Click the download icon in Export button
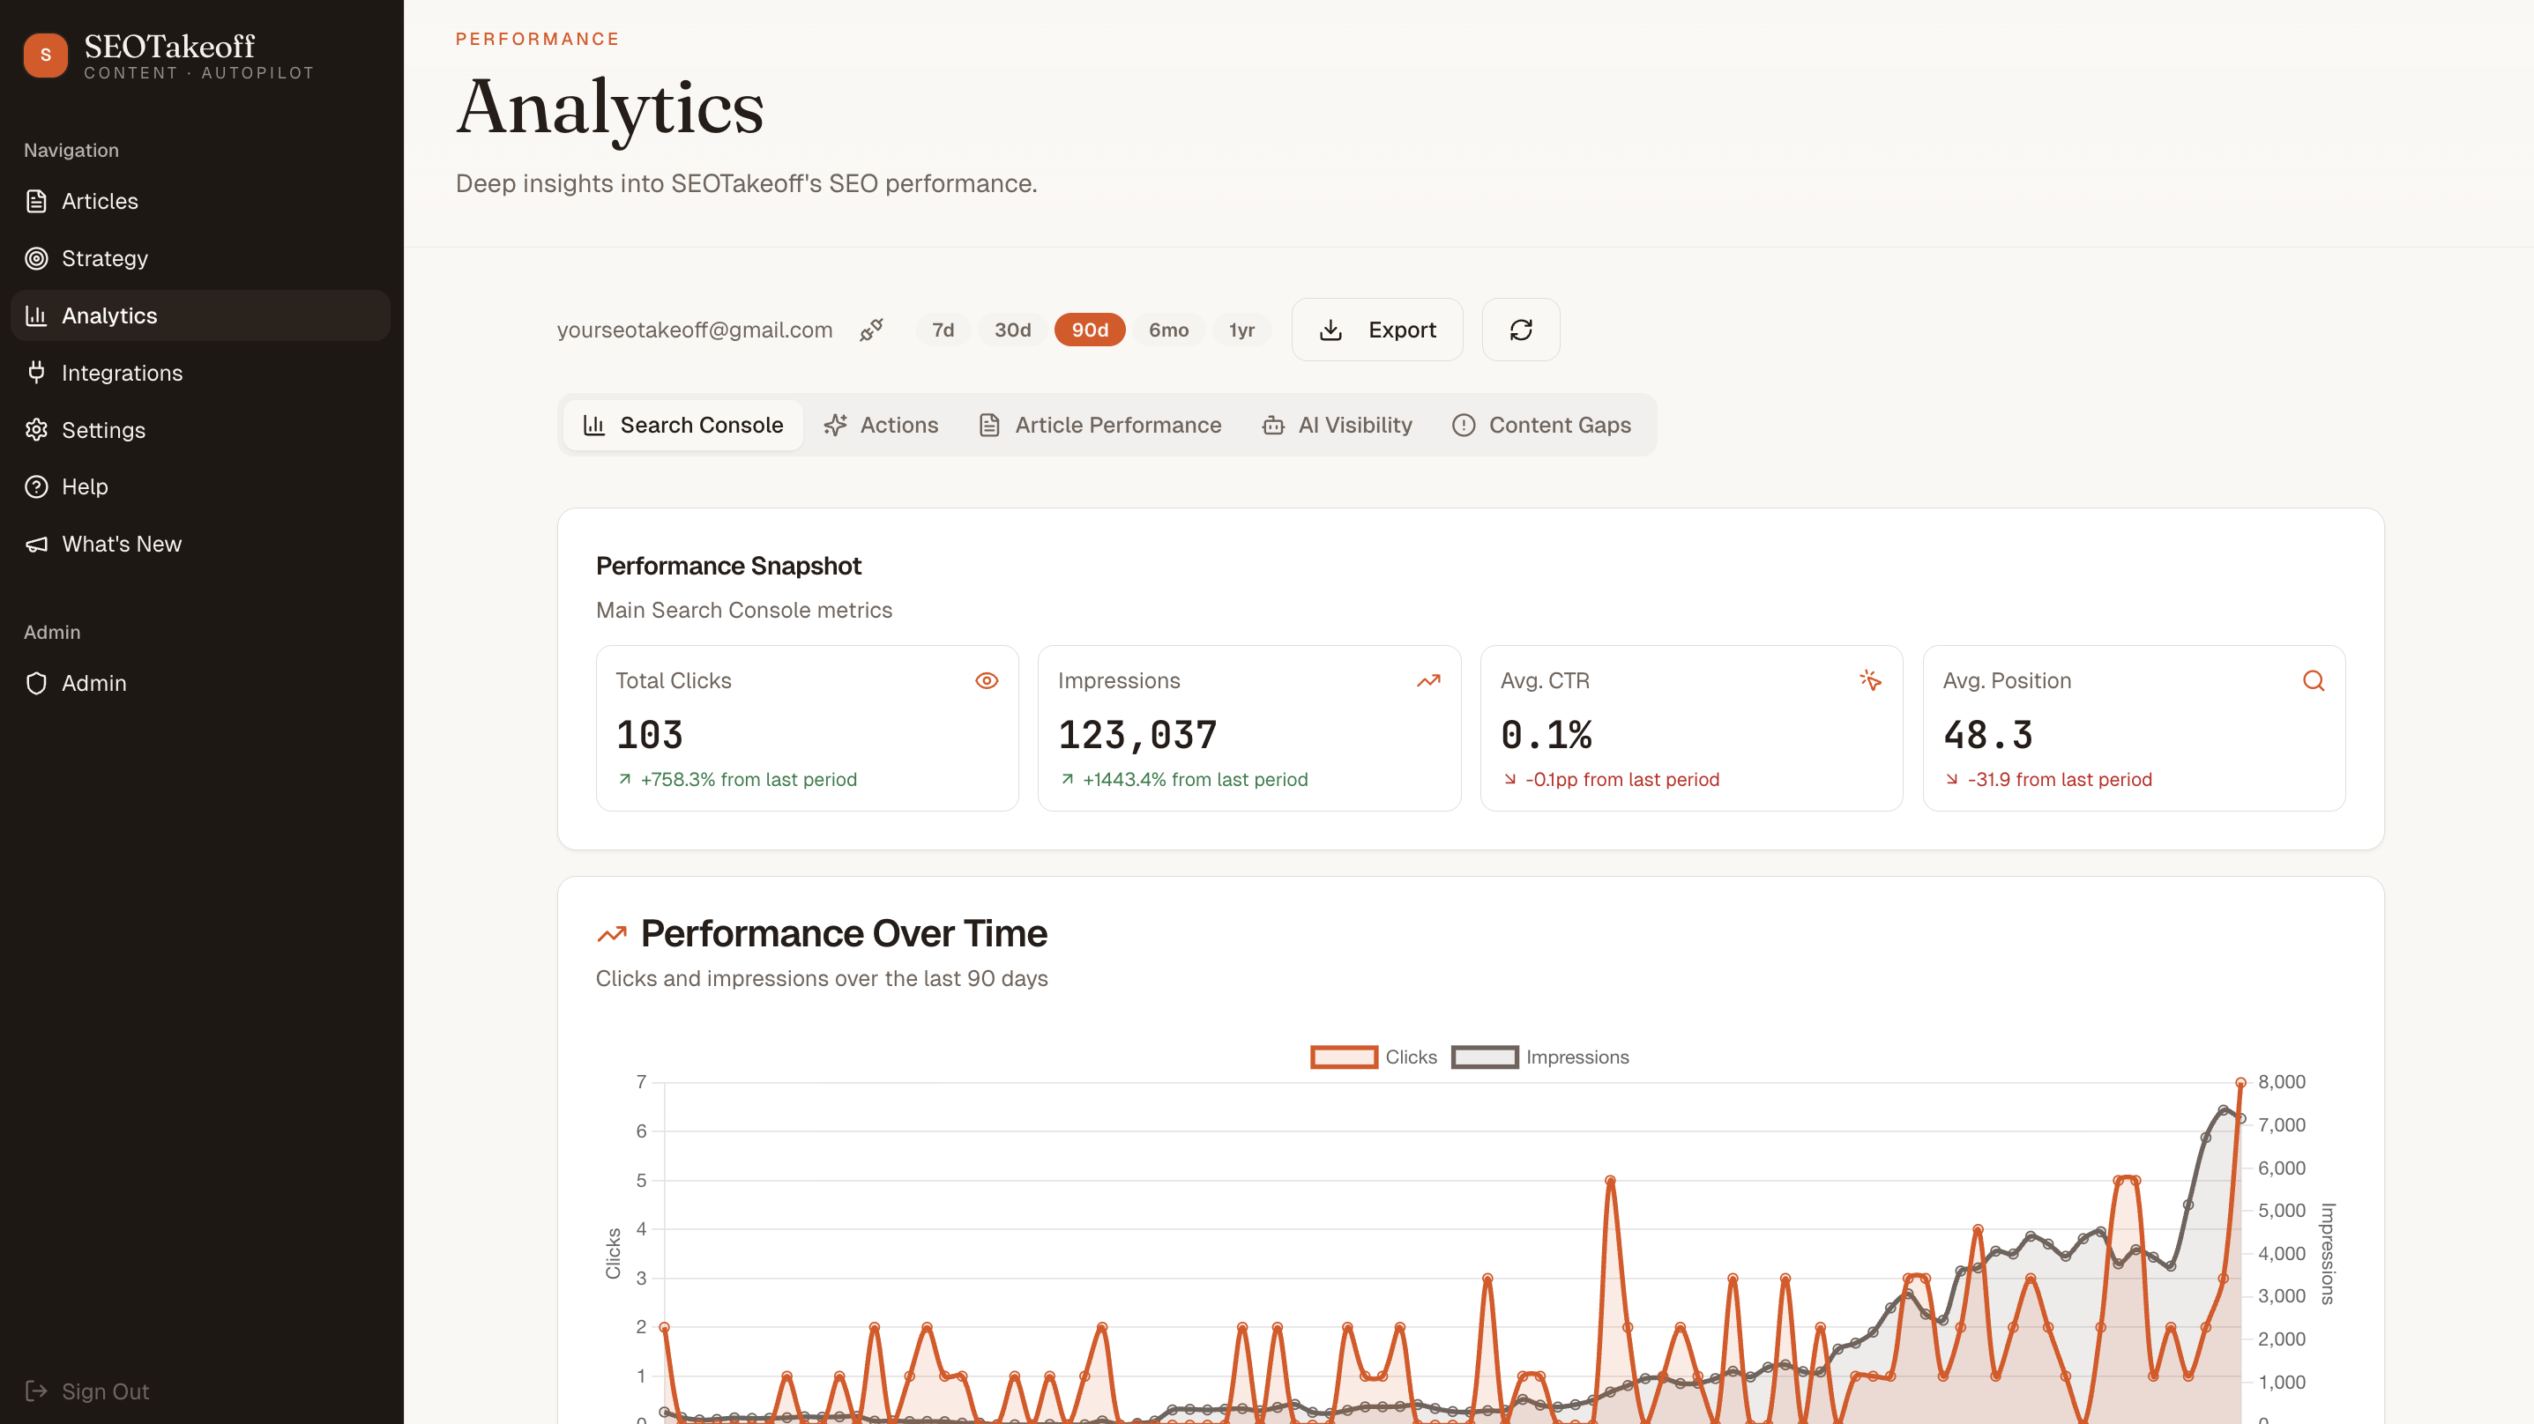This screenshot has height=1424, width=2534. [1331, 330]
